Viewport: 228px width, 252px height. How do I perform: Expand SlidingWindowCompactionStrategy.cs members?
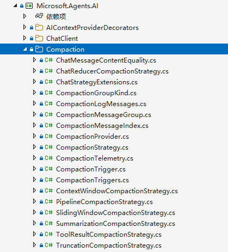(x=34, y=212)
